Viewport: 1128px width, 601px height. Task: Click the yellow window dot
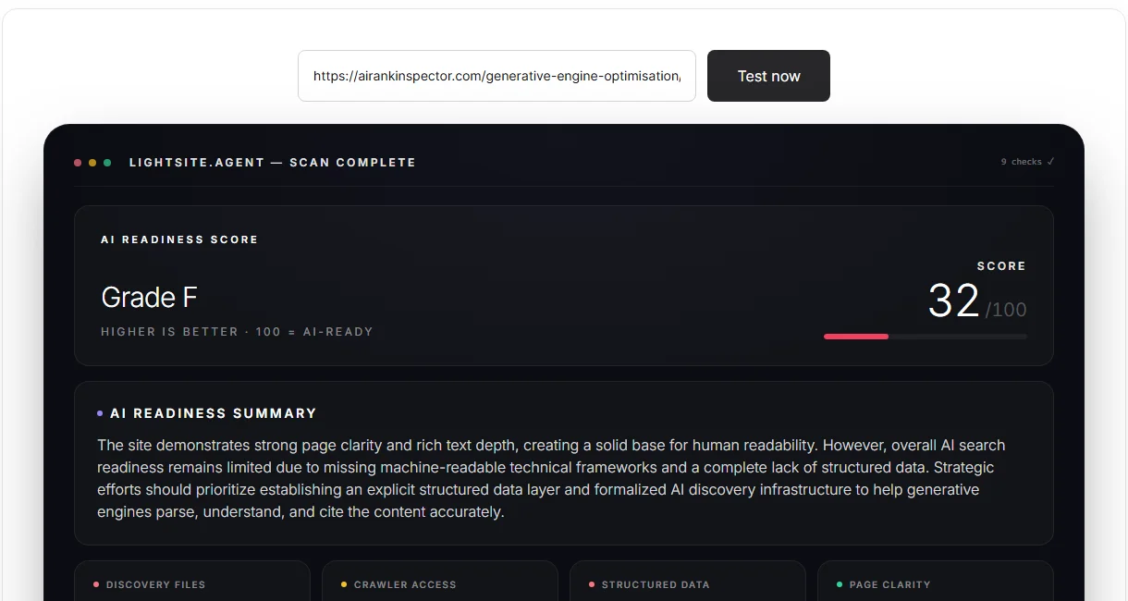[92, 163]
